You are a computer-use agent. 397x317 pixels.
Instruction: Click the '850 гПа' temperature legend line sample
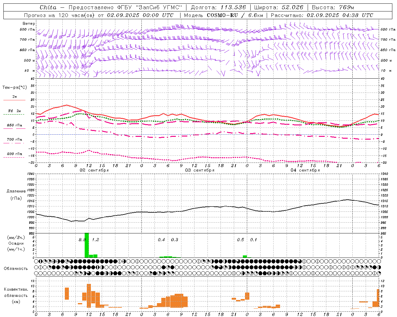[14, 128]
